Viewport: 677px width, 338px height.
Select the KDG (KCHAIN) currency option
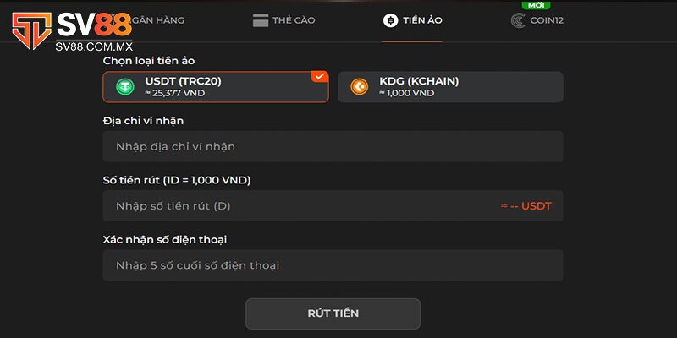[450, 87]
